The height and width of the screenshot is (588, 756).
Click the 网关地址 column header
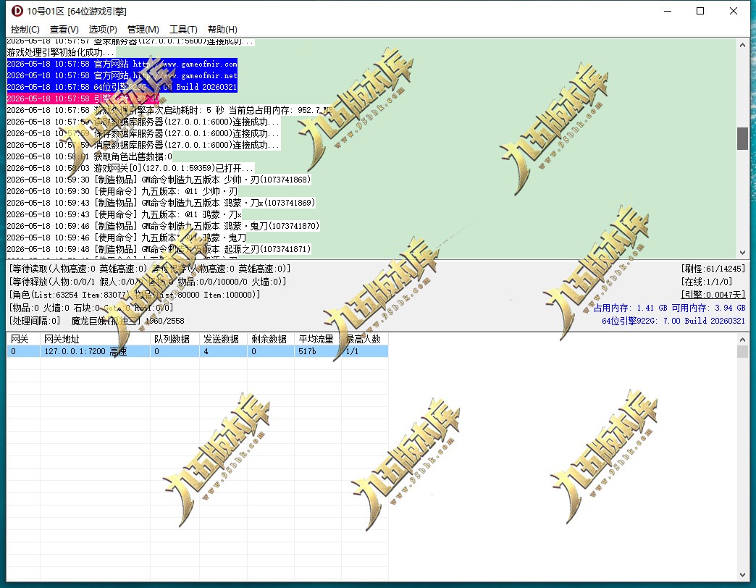click(95, 340)
